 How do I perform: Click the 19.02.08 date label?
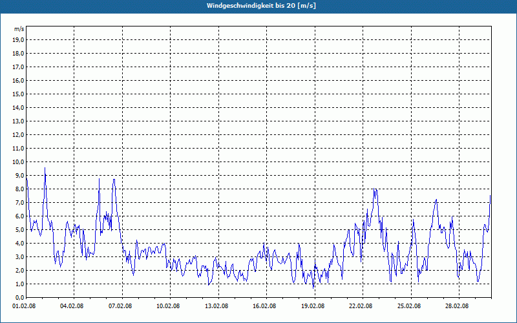coord(313,306)
